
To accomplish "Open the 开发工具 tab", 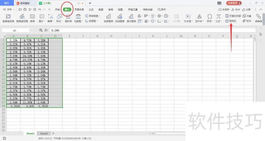I will coord(133,10).
